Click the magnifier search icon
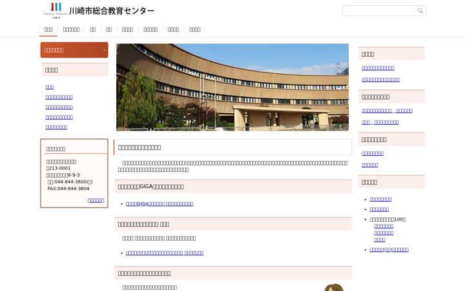Image resolution: width=465 pixels, height=291 pixels. (420, 11)
